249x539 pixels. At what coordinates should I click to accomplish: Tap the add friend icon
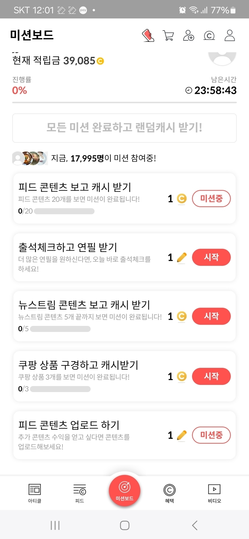[x=189, y=35]
